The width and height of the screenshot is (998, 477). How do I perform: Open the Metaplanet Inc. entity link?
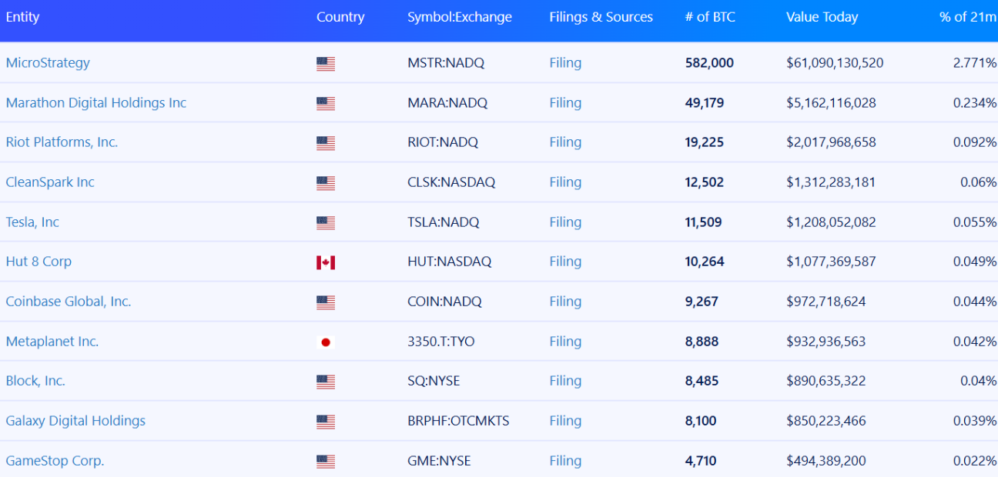click(x=52, y=342)
